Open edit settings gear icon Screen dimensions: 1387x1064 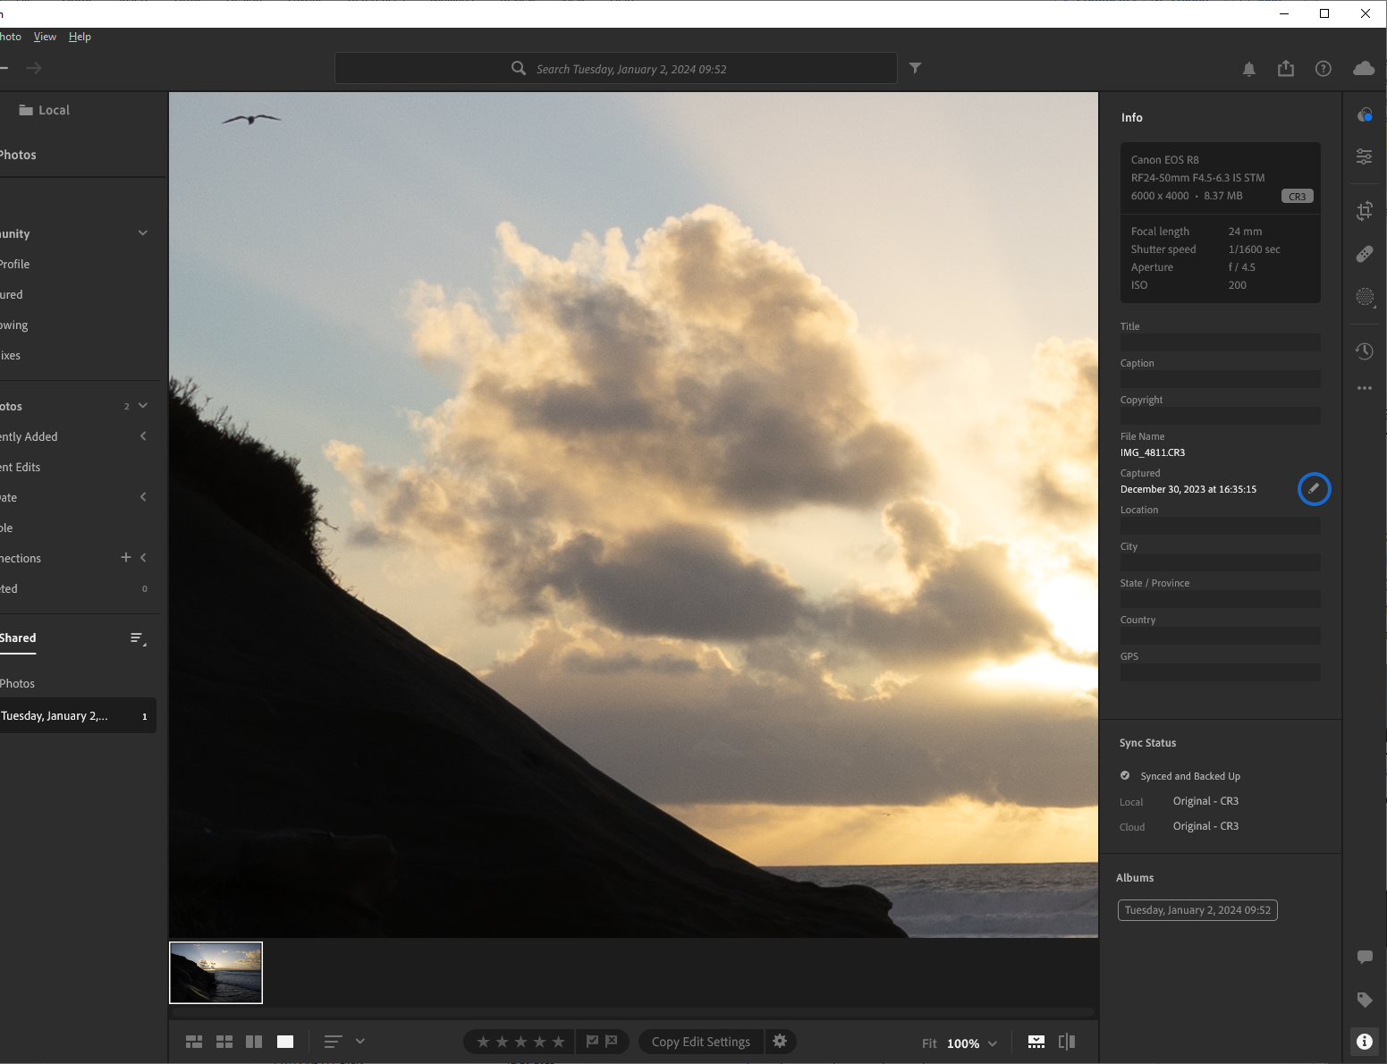point(780,1042)
